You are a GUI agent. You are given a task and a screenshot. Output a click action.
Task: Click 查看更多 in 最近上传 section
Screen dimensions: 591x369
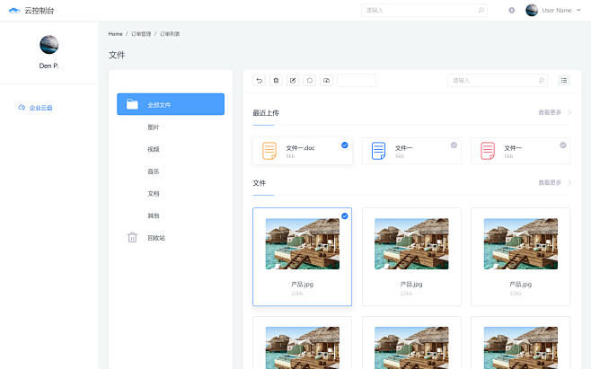pos(550,112)
